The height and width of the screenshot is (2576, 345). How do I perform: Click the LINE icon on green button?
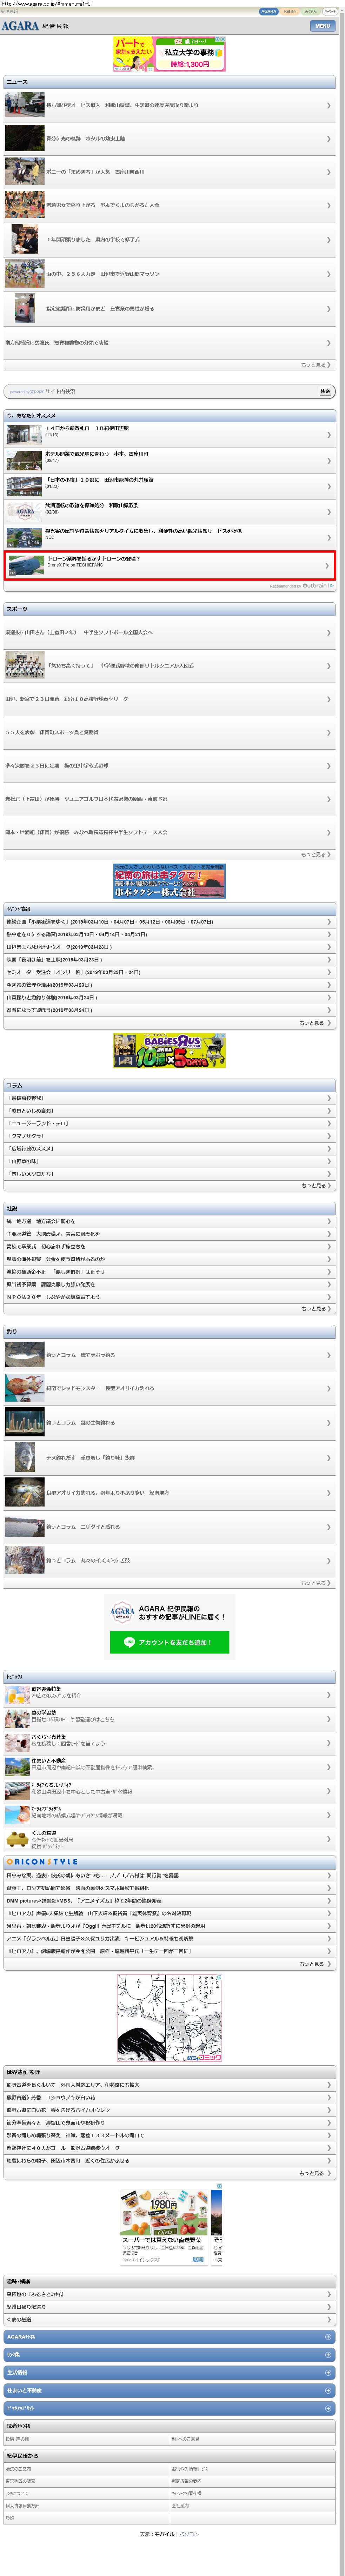[130, 1642]
